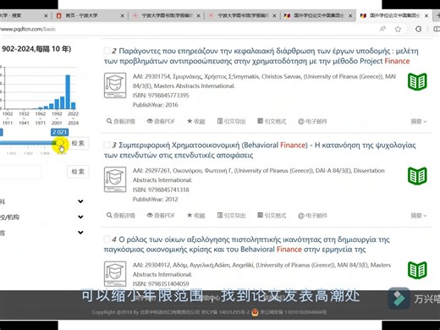The height and width of the screenshot is (330, 440).
Task: Tick the checkbox for result 3
Action: pyautogui.click(x=107, y=145)
